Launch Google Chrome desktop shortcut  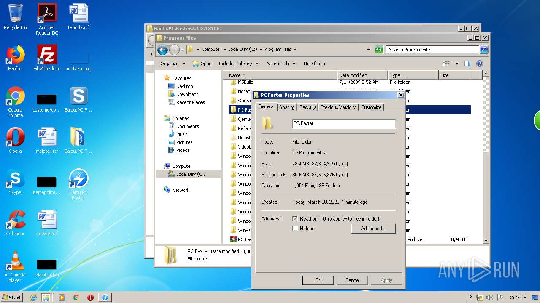15,102
